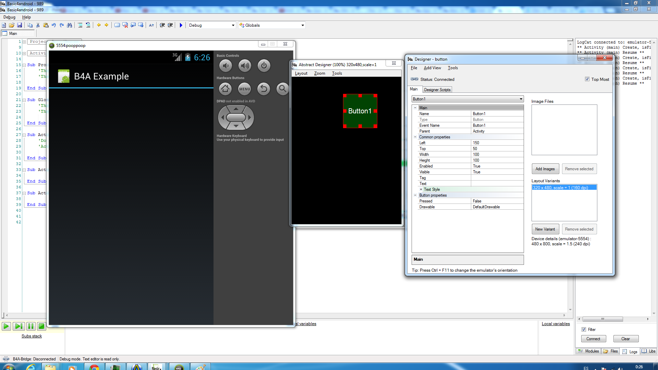The width and height of the screenshot is (658, 370).
Task: Click the Left property value 150
Action: pos(497,143)
